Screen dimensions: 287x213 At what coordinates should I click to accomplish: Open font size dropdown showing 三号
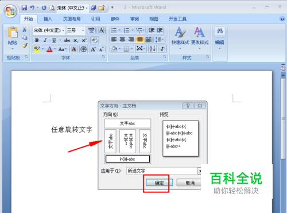83,30
